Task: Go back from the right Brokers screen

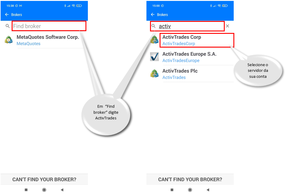Action: (153, 15)
